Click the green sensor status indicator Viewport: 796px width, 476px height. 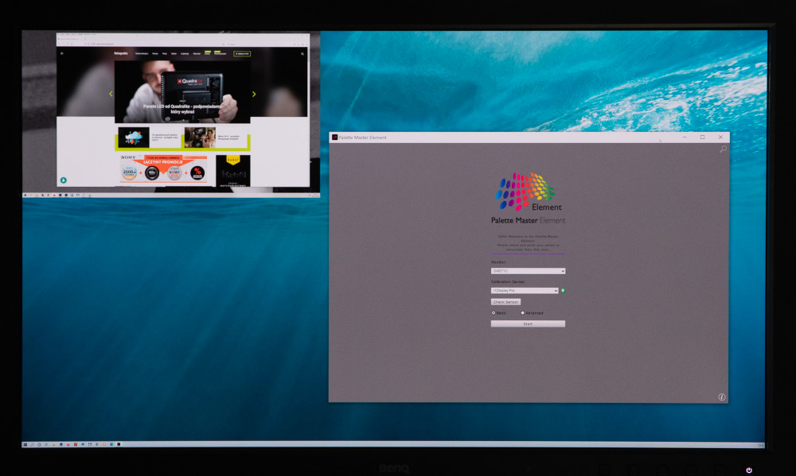click(563, 291)
